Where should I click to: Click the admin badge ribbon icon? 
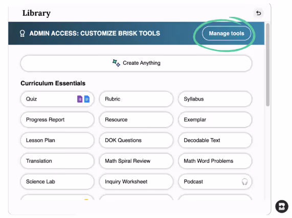tap(23, 34)
